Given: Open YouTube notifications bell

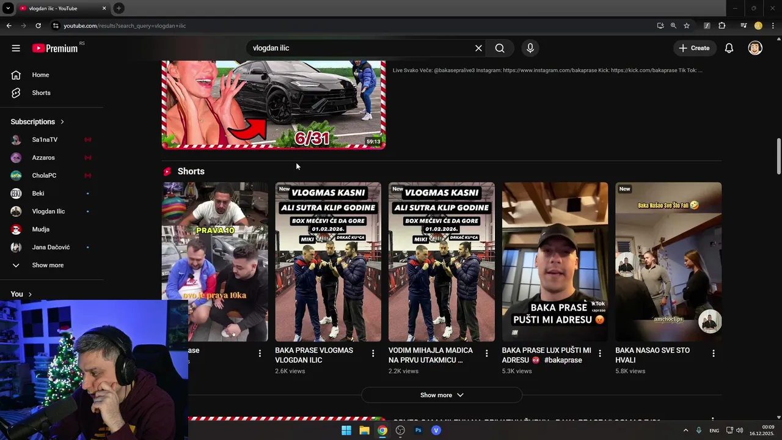Looking at the screenshot, I should pyautogui.click(x=729, y=48).
